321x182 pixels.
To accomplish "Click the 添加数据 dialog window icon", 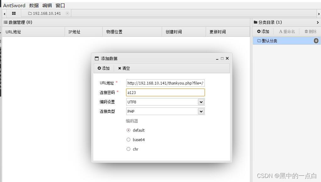I will [x=97, y=58].
